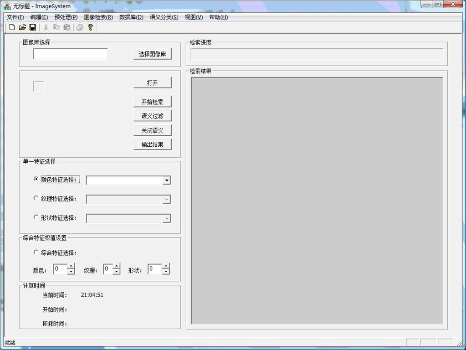The height and width of the screenshot is (350, 466).
Task: Click the Help question mark icon
Action: [90, 27]
